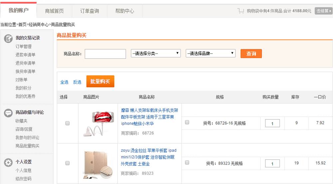Screen dimensions: 333x184
Task: Click the speech bubble comments icon
Action: point(8,113)
